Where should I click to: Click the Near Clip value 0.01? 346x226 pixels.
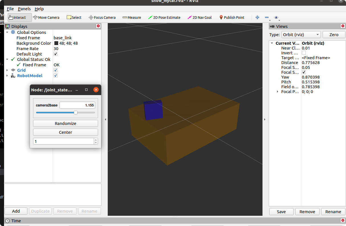pyautogui.click(x=306, y=48)
